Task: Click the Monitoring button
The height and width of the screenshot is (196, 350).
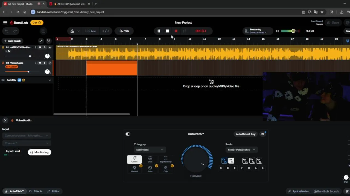Action: pyautogui.click(x=39, y=152)
